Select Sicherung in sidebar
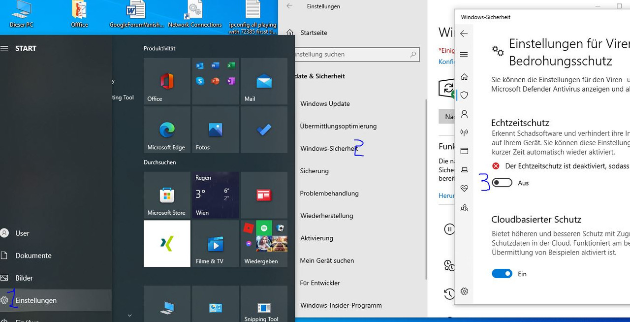Viewport: 630px width, 322px height. pos(314,171)
